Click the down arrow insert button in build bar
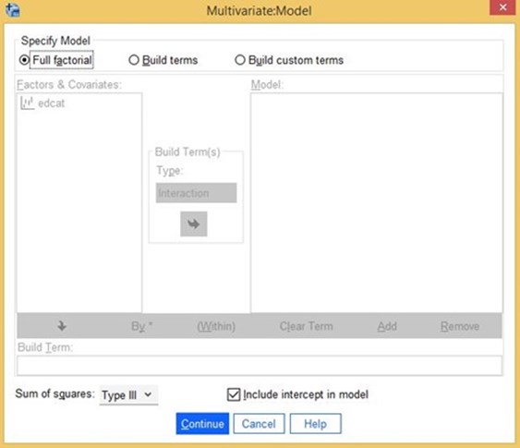Screen dimensions: 520x448 (x=62, y=326)
